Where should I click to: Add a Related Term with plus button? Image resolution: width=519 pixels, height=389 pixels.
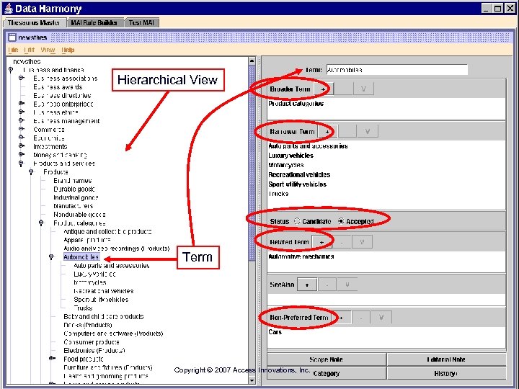[321, 242]
